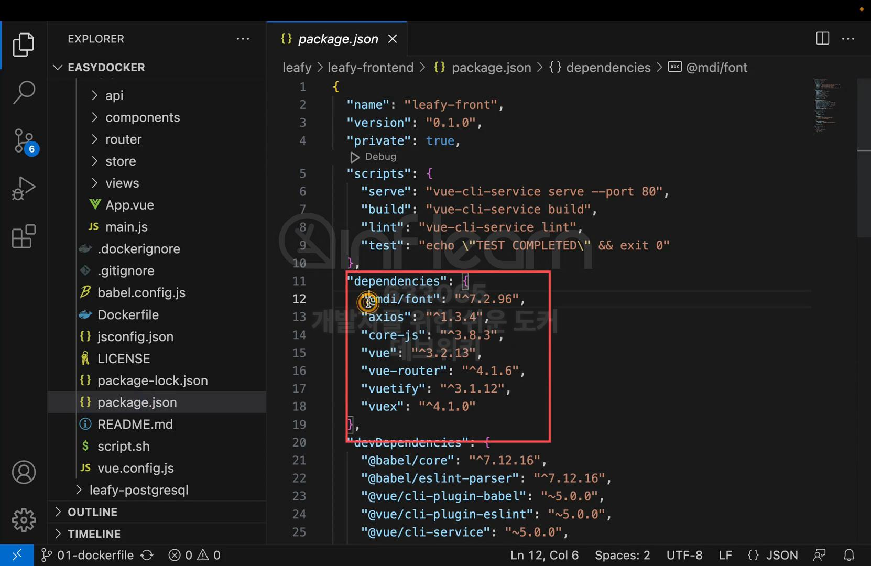This screenshot has height=566, width=871.
Task: Open App.vue file in explorer
Action: [x=157, y=205]
